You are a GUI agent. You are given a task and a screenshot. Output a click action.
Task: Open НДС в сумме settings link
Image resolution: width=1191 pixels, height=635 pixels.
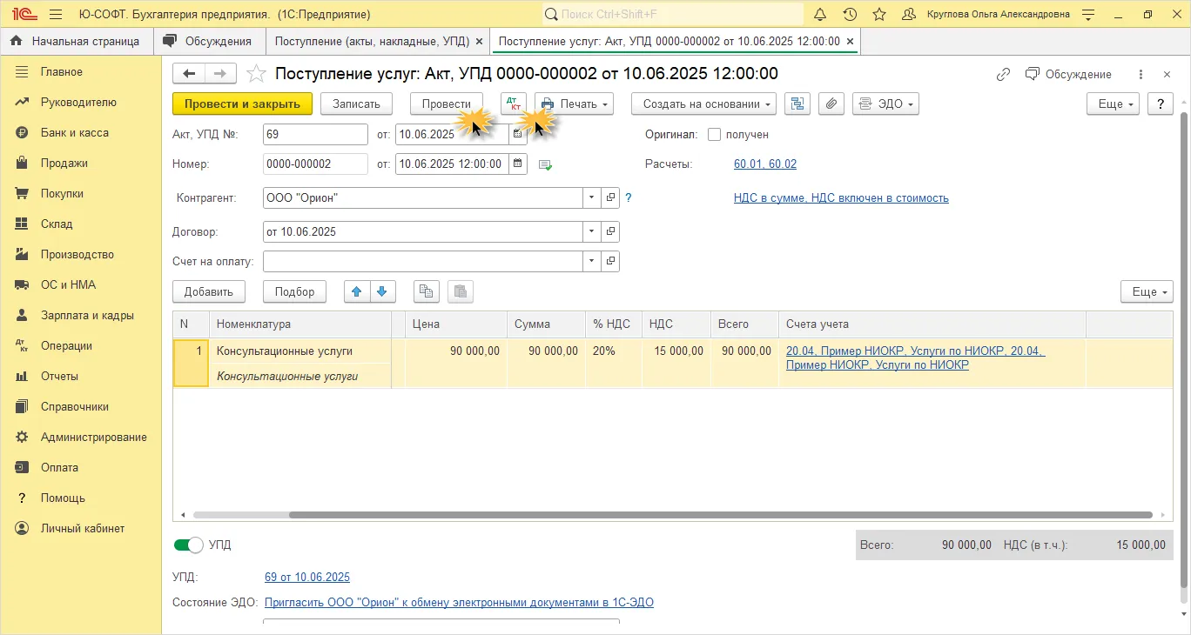click(x=841, y=197)
